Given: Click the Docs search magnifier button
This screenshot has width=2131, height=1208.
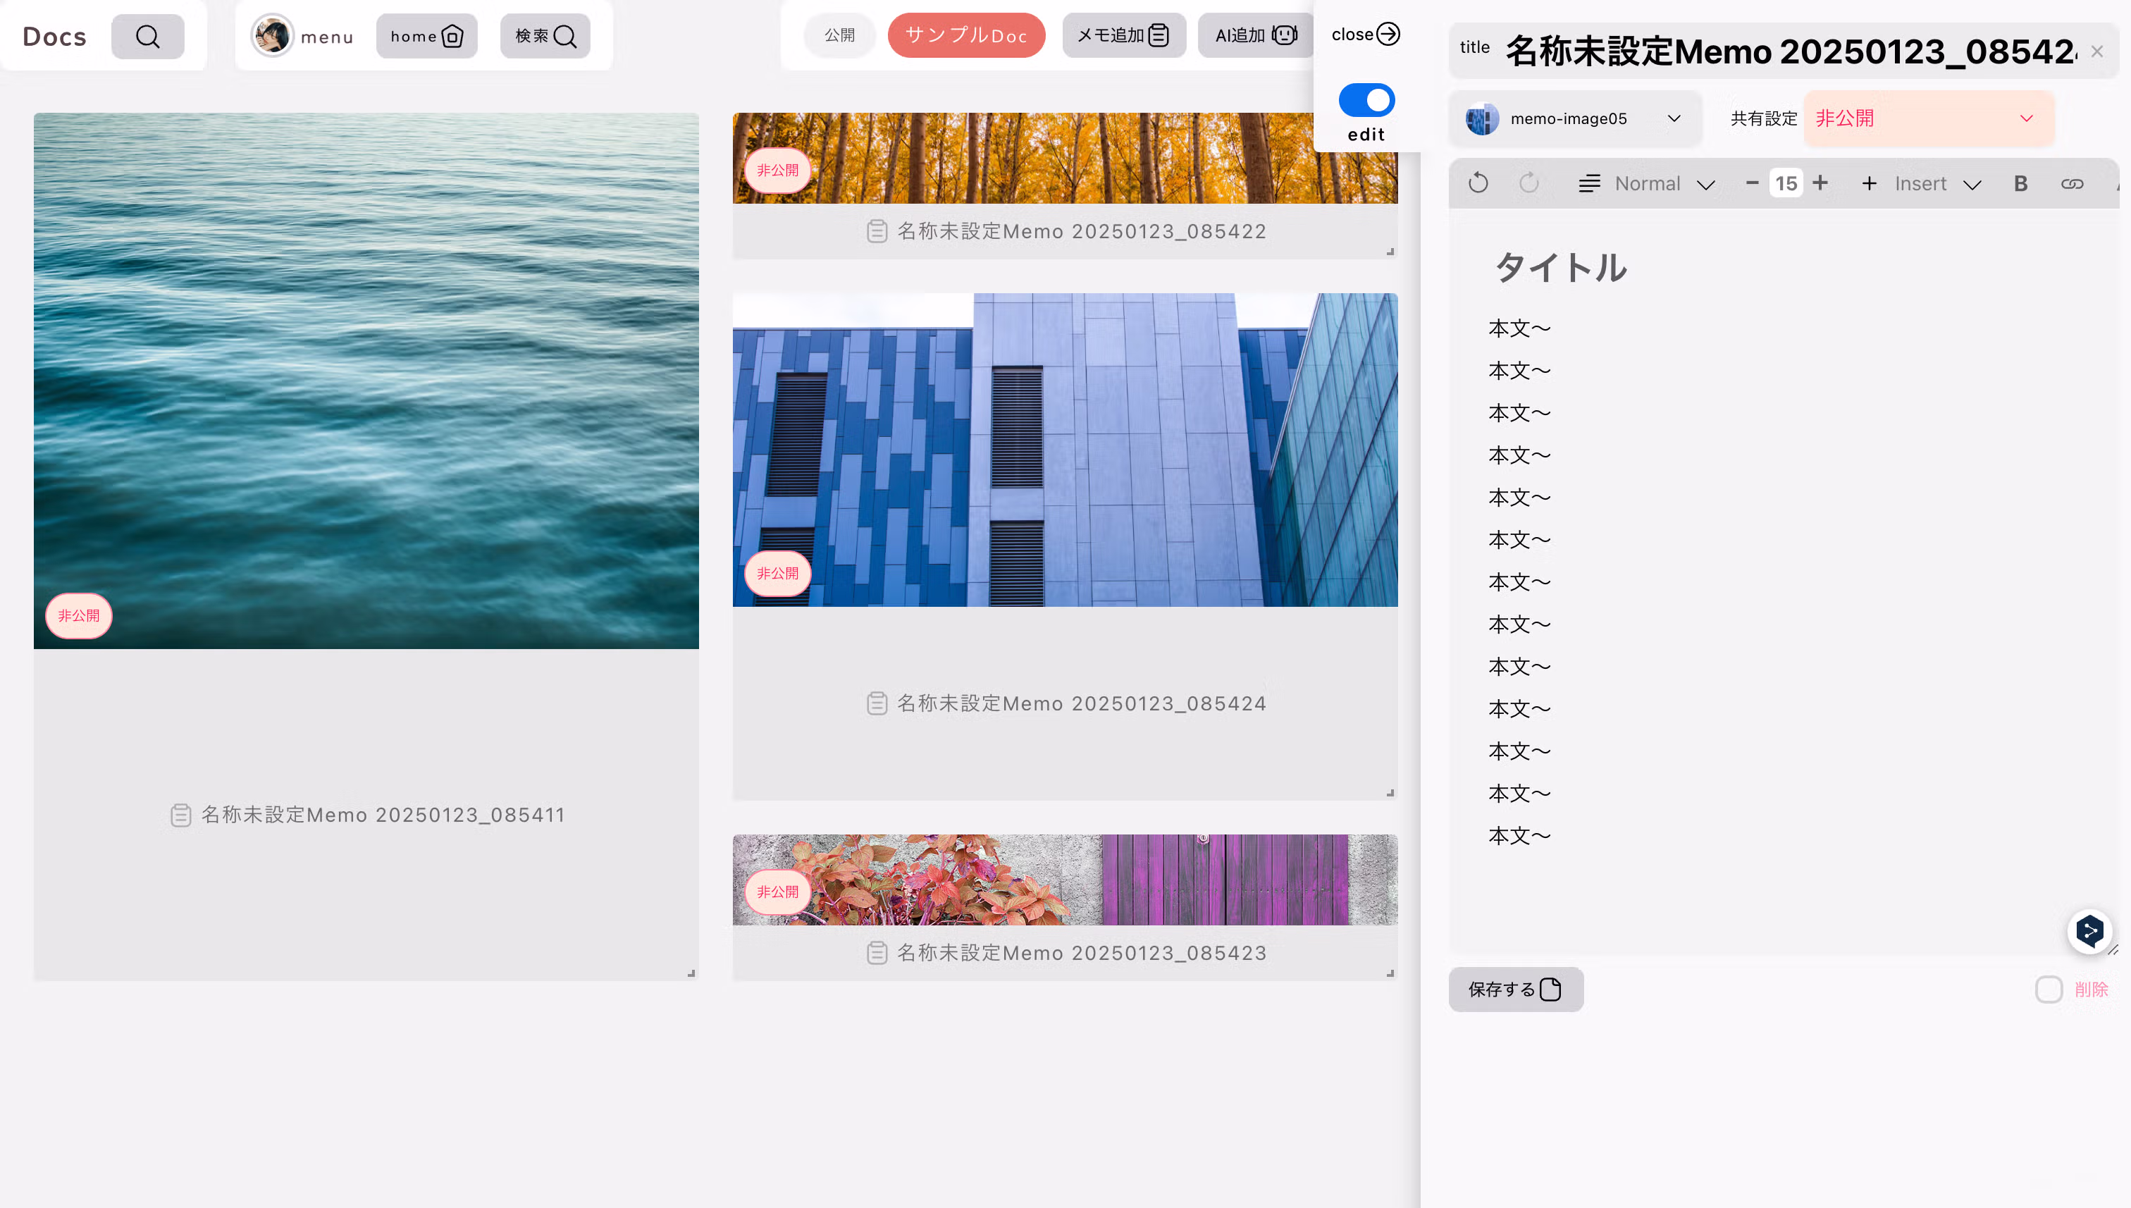Looking at the screenshot, I should coord(148,37).
